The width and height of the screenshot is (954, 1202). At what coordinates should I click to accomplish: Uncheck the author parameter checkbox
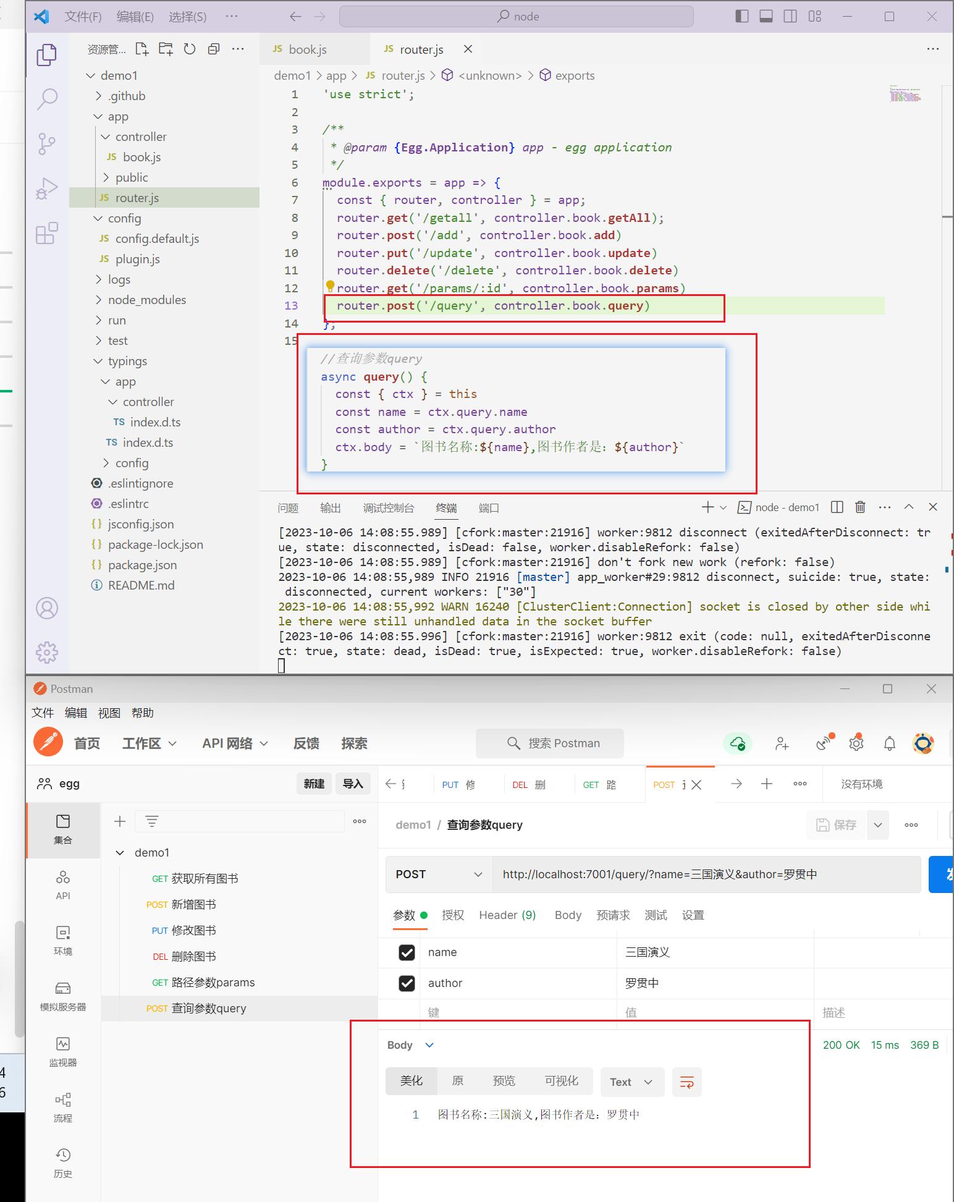(407, 983)
